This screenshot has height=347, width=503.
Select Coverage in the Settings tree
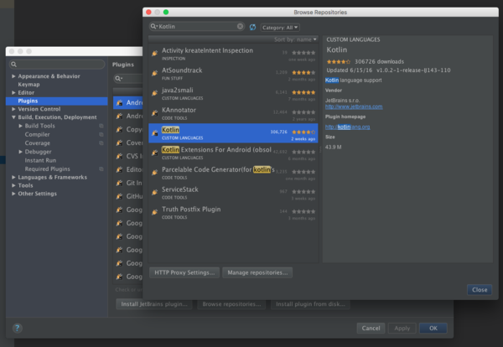click(38, 143)
